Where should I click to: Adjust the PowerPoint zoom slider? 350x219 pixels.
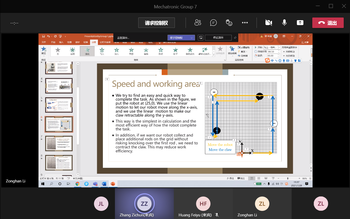point(288,178)
